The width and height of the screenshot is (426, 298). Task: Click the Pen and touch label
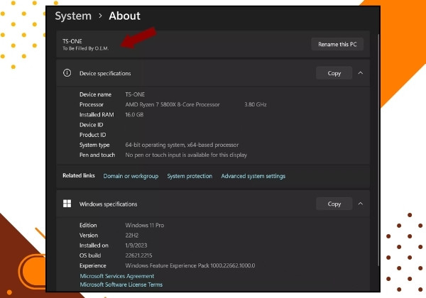97,155
